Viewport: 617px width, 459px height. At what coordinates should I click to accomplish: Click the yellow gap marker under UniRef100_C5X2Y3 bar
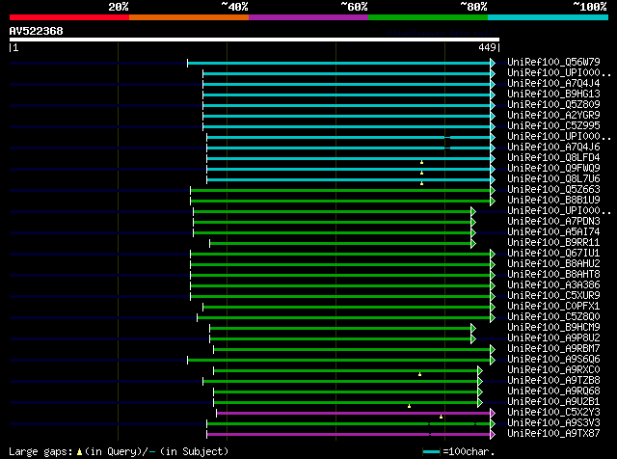click(441, 417)
